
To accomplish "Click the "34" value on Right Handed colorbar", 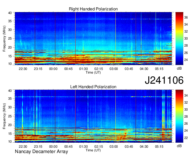I will click(x=186, y=25).
